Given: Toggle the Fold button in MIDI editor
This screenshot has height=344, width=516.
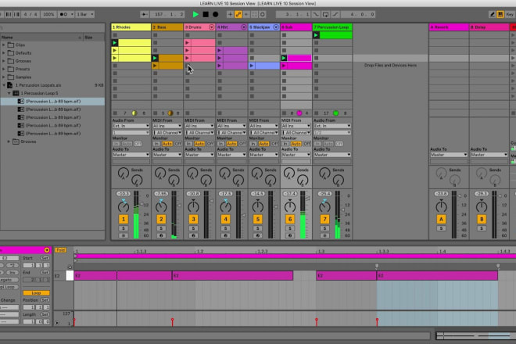Looking at the screenshot, I should 60,250.
